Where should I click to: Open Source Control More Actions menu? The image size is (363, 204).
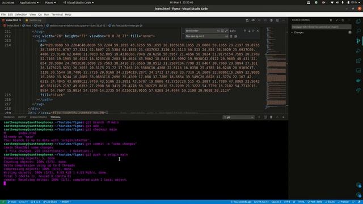point(349,20)
